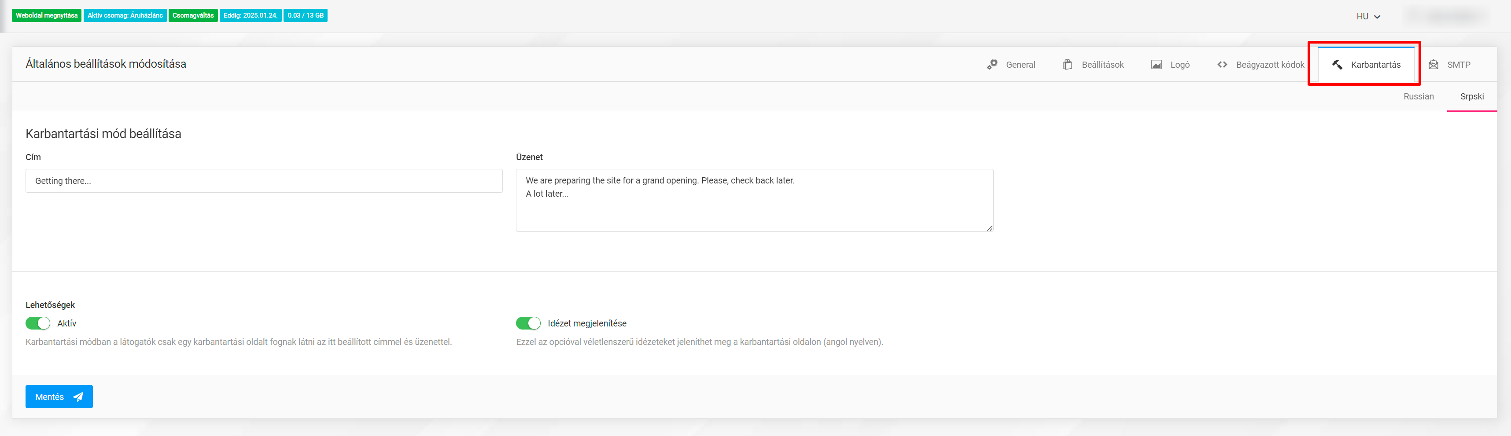Select the Srpski language tab
This screenshot has width=1511, height=436.
(1471, 97)
